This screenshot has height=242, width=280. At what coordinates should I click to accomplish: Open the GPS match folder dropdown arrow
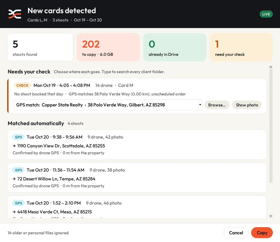point(200,105)
